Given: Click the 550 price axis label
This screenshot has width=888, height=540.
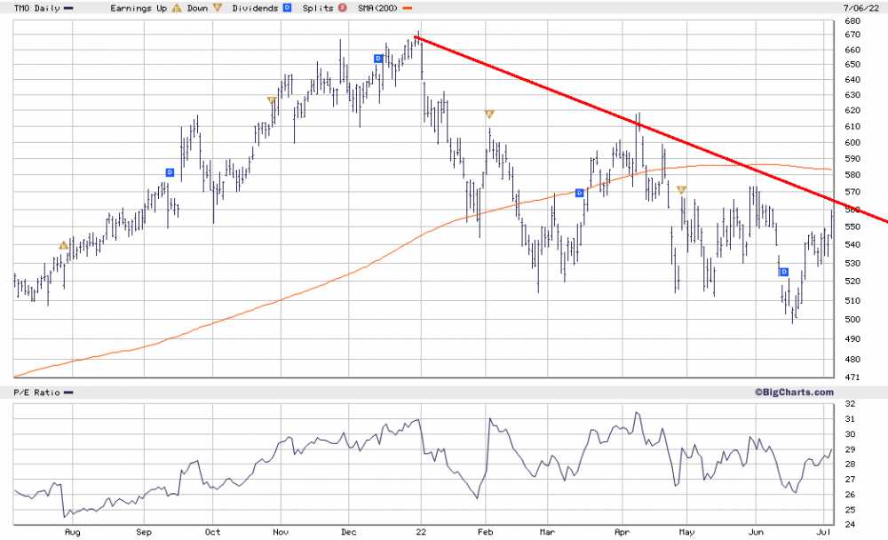Looking at the screenshot, I should (x=852, y=226).
